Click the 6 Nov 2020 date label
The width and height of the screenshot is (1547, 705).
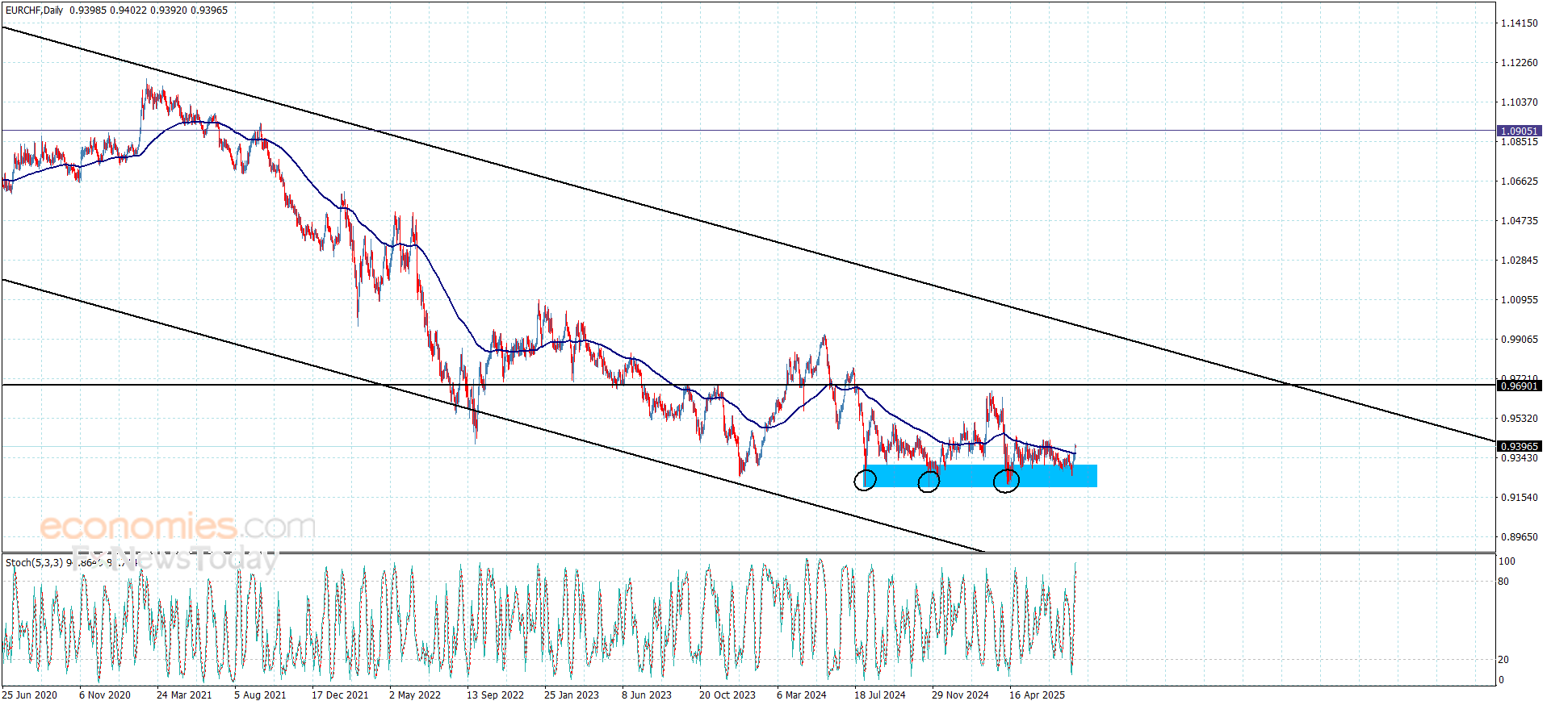[x=105, y=695]
